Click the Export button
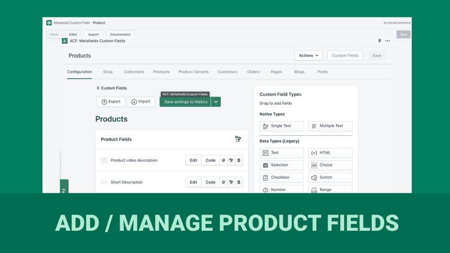The image size is (450, 253). [x=111, y=102]
